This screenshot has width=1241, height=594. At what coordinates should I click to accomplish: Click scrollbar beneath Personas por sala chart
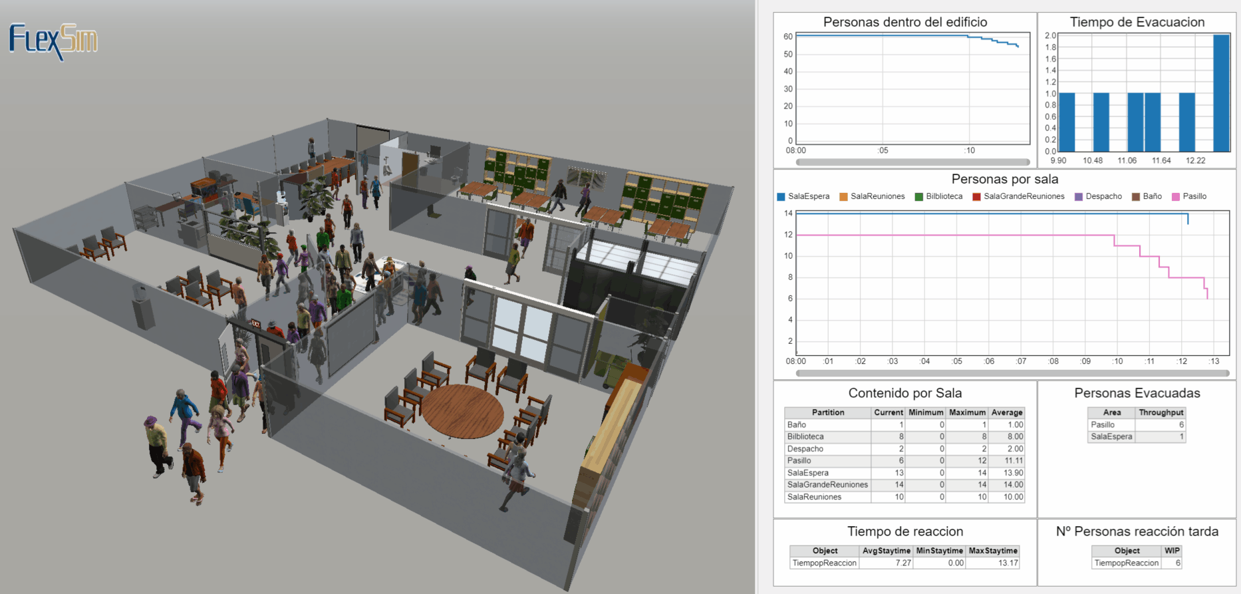point(1012,373)
